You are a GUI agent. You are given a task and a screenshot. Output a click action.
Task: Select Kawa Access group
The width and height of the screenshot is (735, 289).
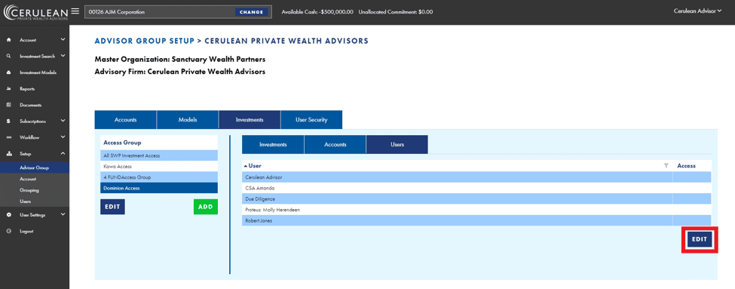point(159,166)
